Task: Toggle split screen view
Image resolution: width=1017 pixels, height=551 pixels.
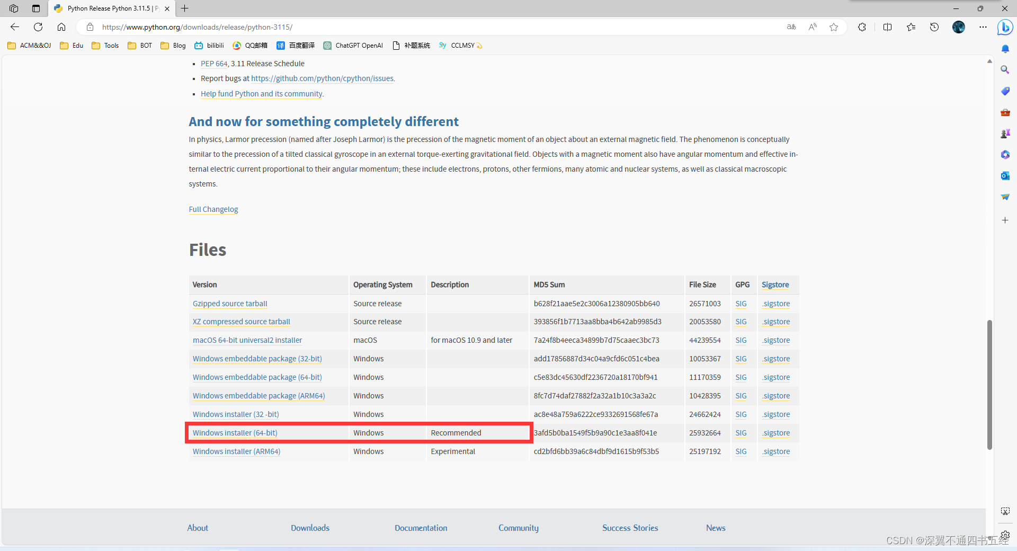Action: pos(888,27)
